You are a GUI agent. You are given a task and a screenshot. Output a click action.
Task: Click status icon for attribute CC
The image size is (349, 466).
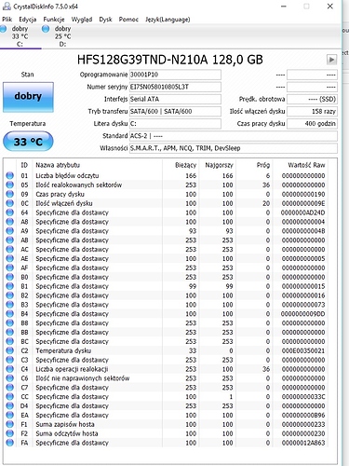click(10, 397)
